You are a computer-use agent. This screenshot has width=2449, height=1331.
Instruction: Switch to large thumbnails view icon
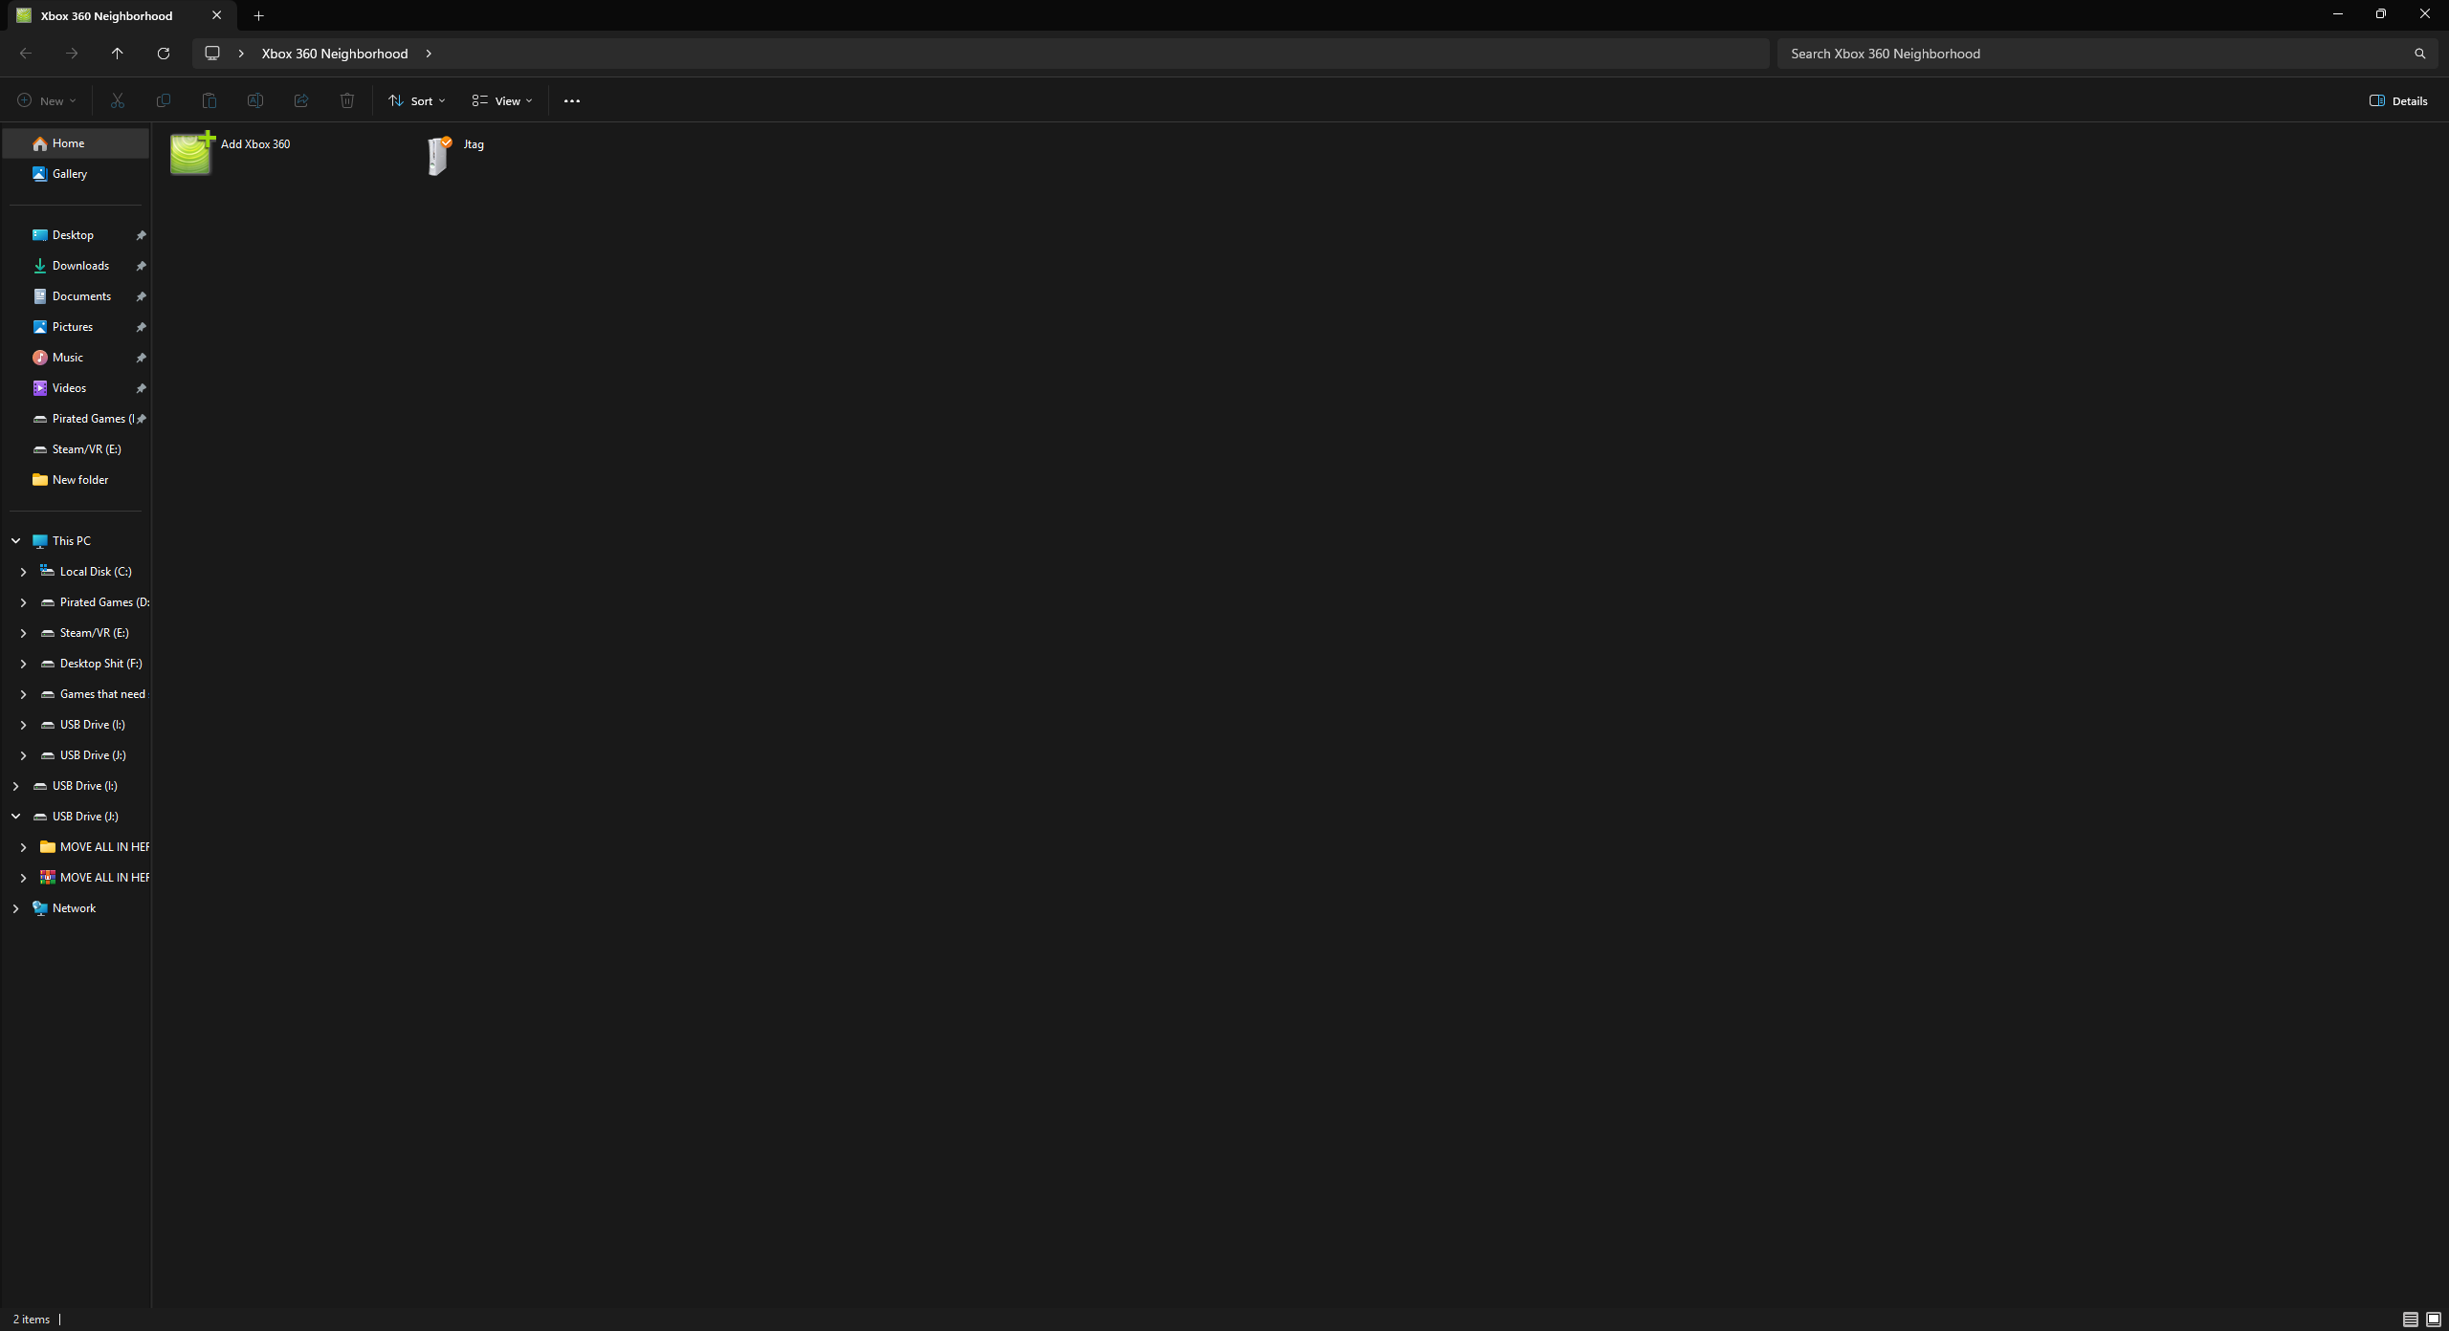(2433, 1320)
